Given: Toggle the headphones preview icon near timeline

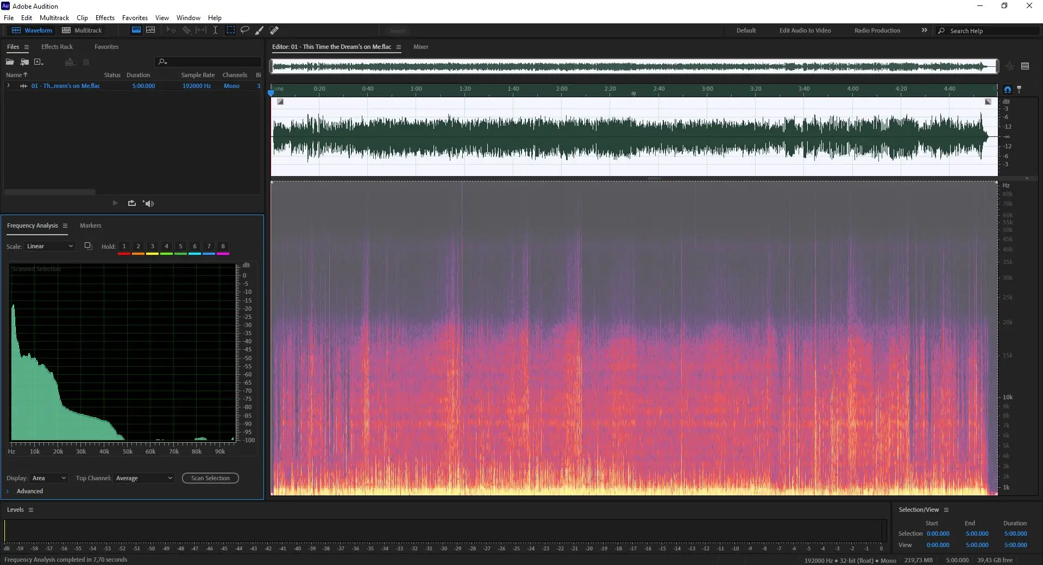Looking at the screenshot, I should click(1008, 90).
